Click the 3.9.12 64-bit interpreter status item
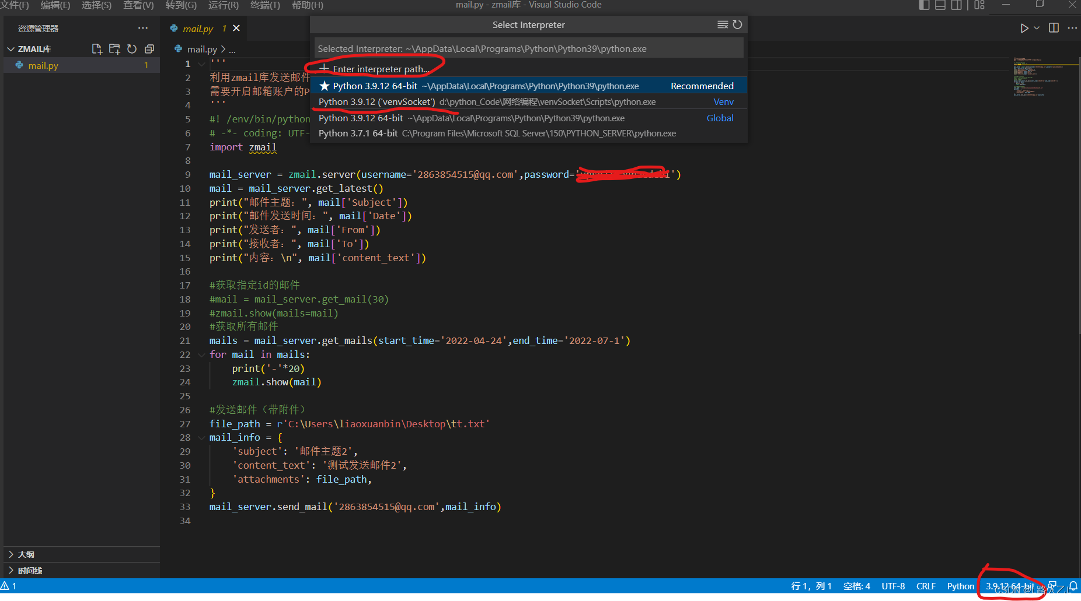This screenshot has height=601, width=1081. click(x=1010, y=586)
